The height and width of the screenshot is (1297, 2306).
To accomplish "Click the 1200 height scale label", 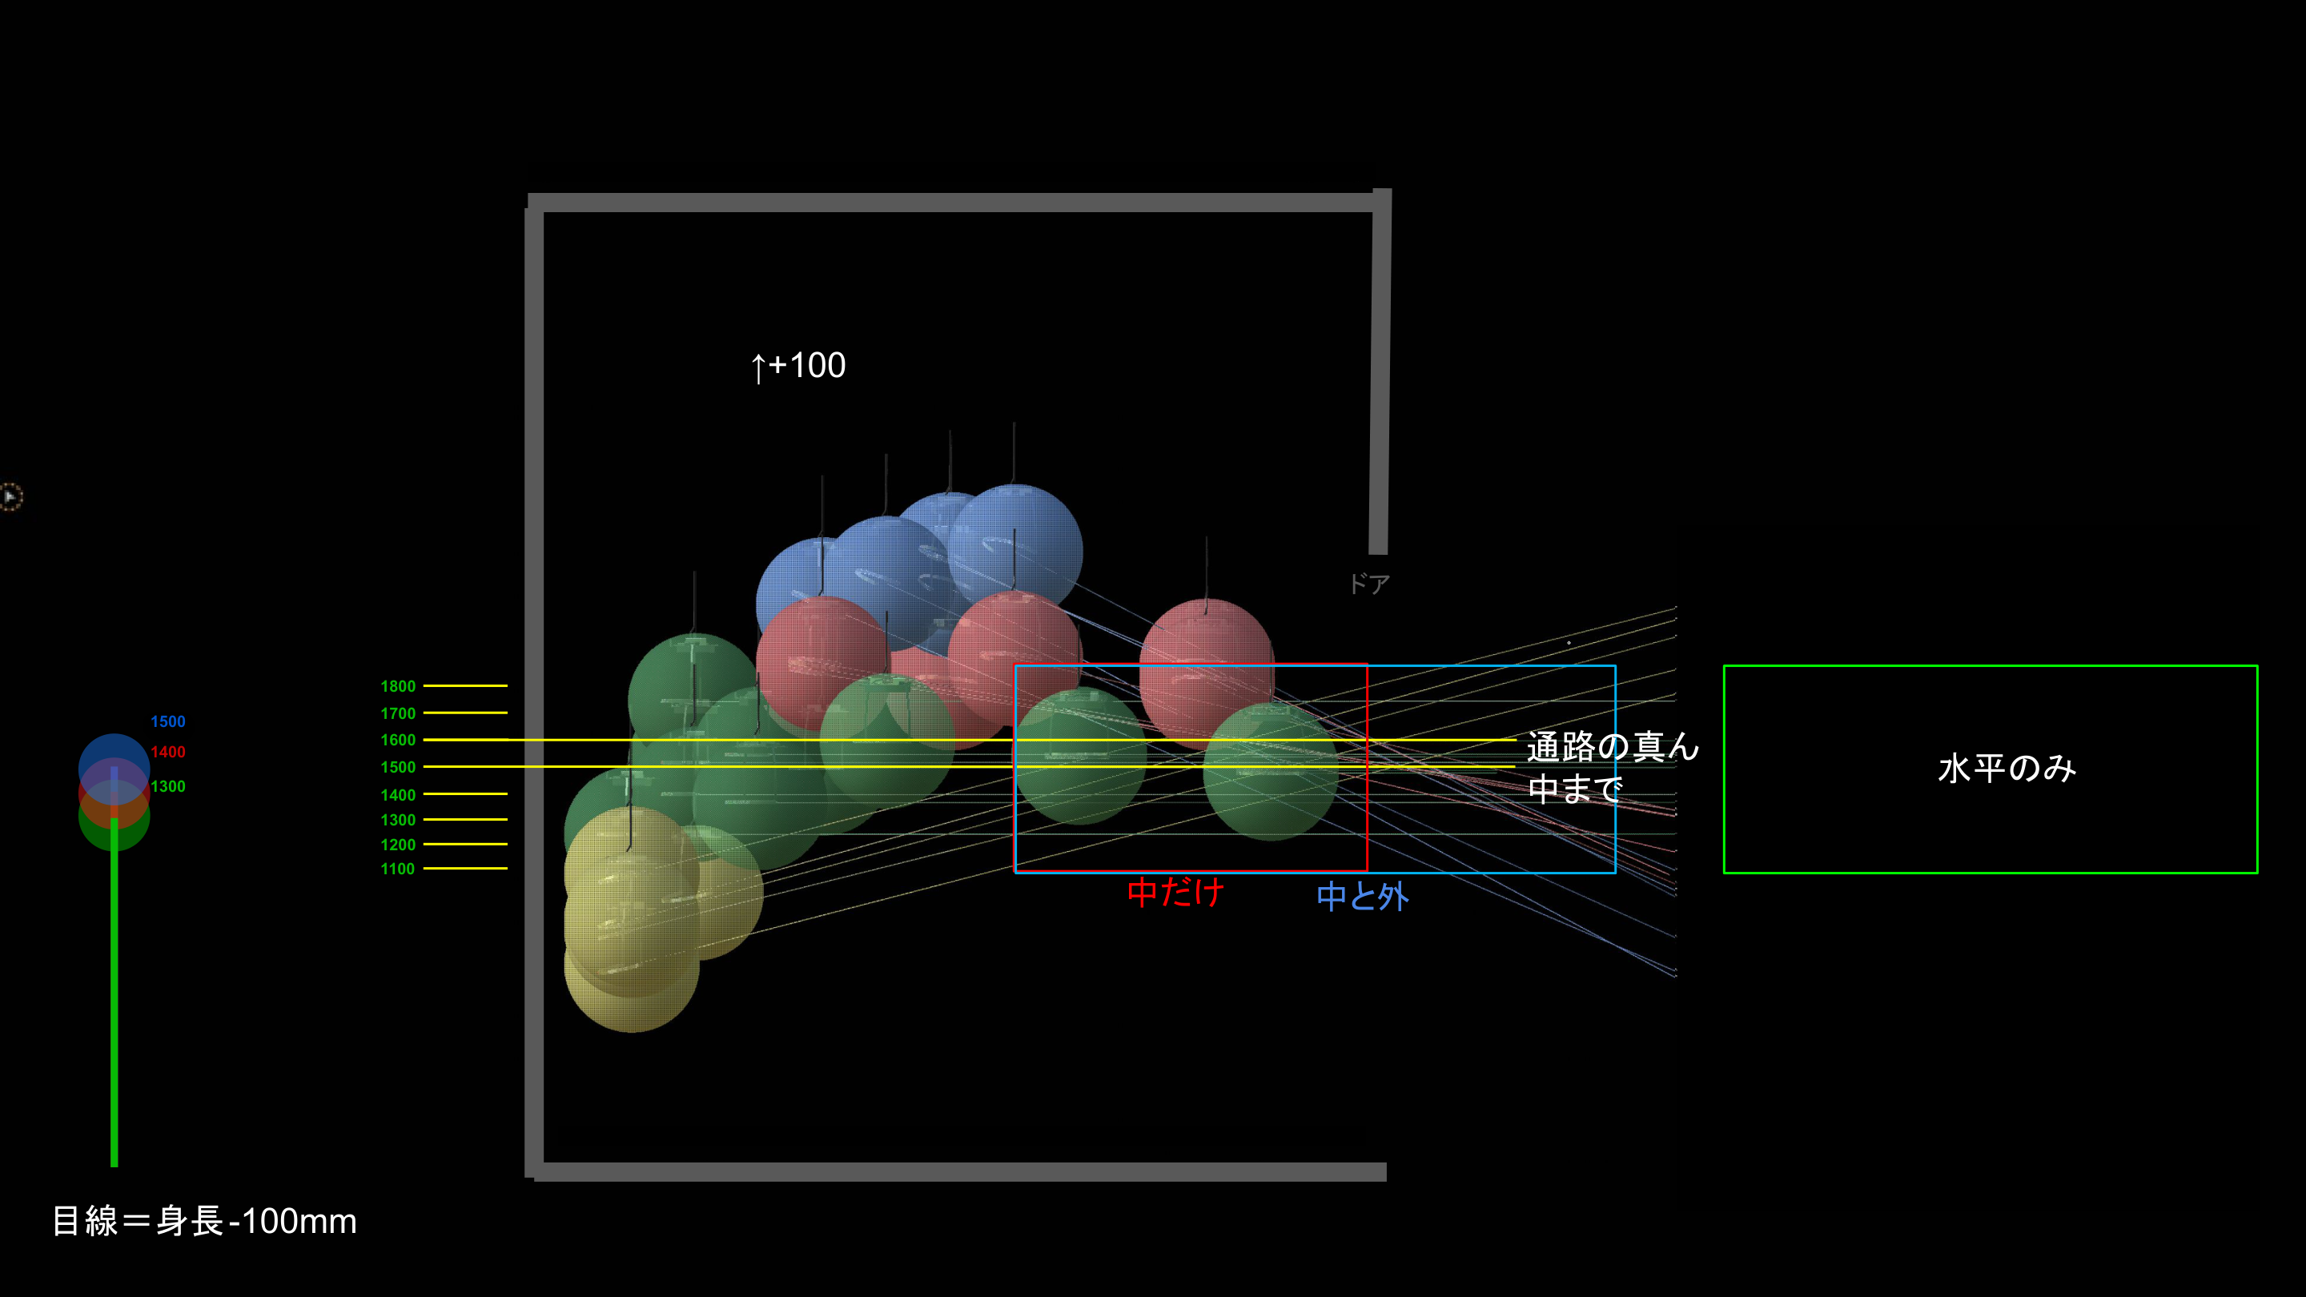I will click(399, 845).
